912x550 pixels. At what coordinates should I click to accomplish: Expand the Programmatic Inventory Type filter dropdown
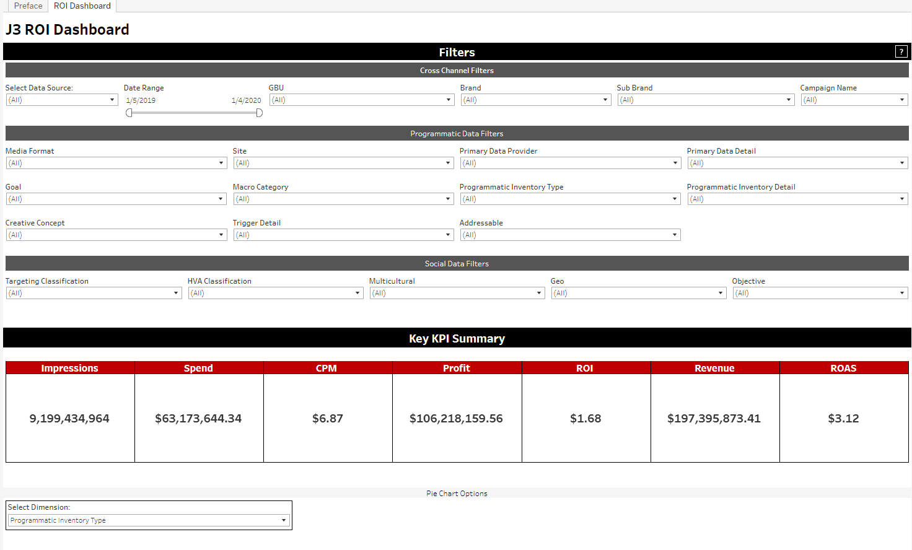(571, 199)
